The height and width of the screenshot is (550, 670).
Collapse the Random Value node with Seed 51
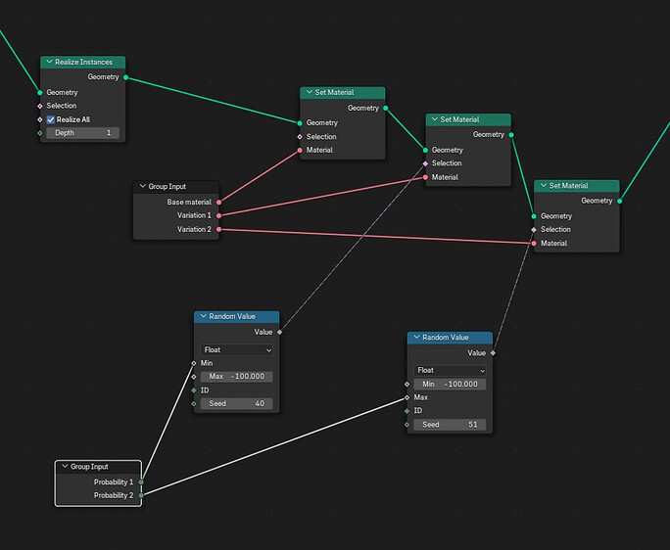click(x=416, y=337)
